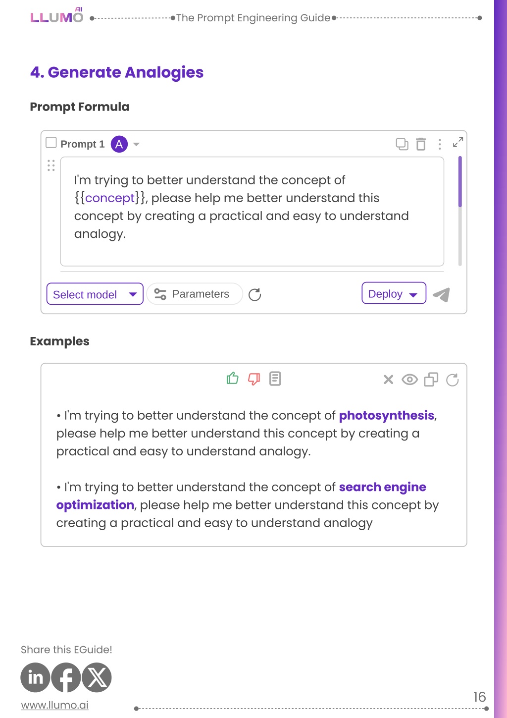507x718 pixels.
Task: Visit the www.llumo.ai link
Action: click(x=55, y=705)
